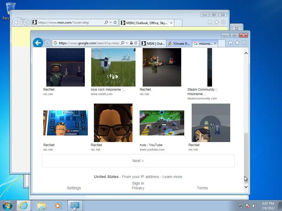Image resolution: width=282 pixels, height=211 pixels.
Task: Open the Tools gear in the Google window
Action: pos(244,43)
